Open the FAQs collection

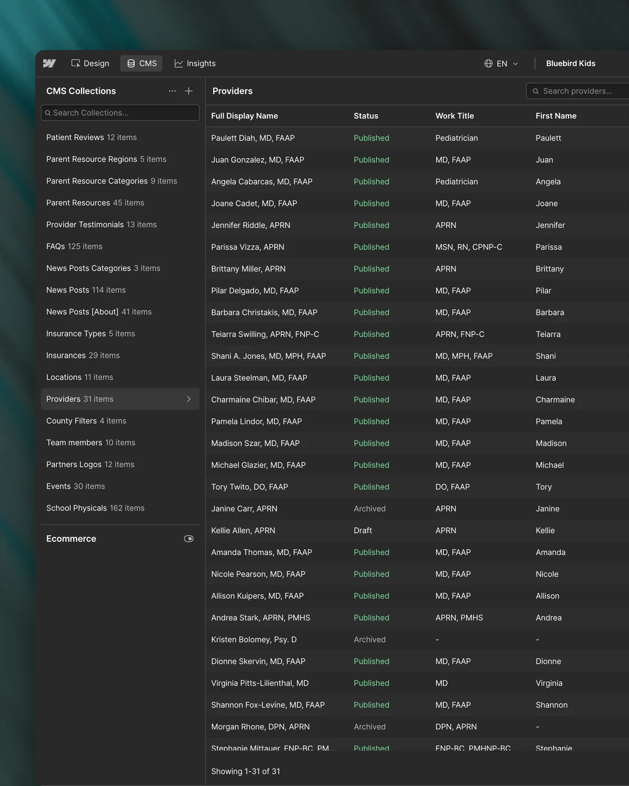(x=120, y=246)
